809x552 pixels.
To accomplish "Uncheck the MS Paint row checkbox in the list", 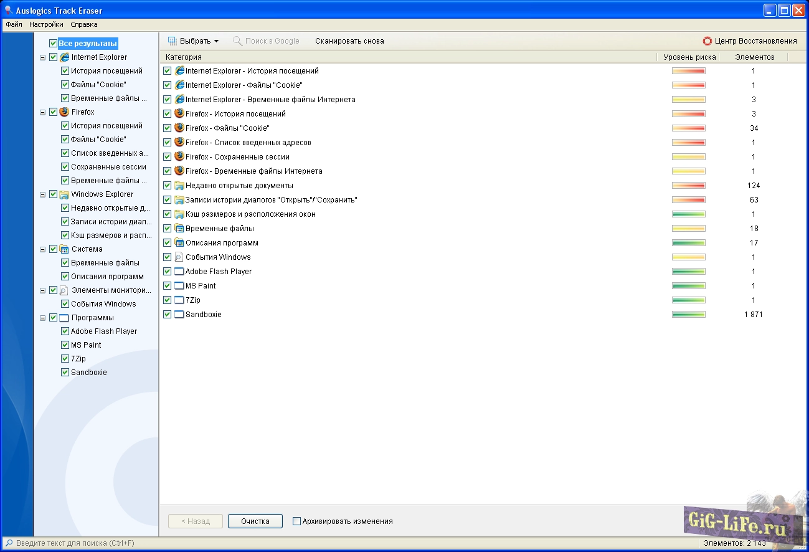I will (167, 286).
